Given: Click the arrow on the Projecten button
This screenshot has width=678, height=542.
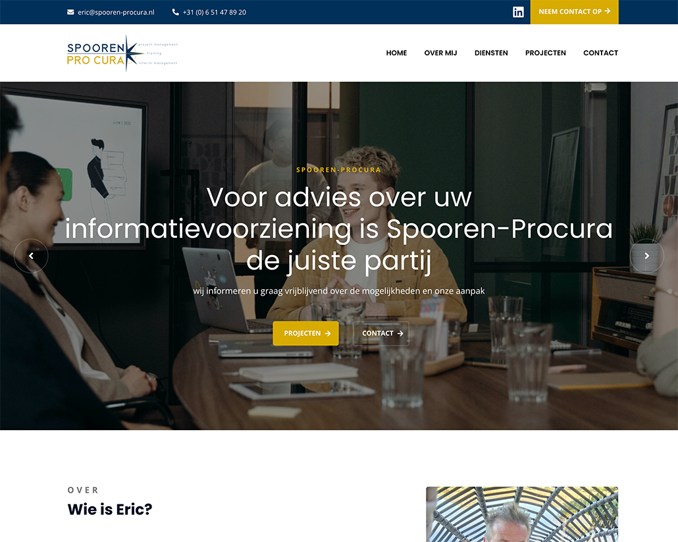Looking at the screenshot, I should tap(328, 333).
